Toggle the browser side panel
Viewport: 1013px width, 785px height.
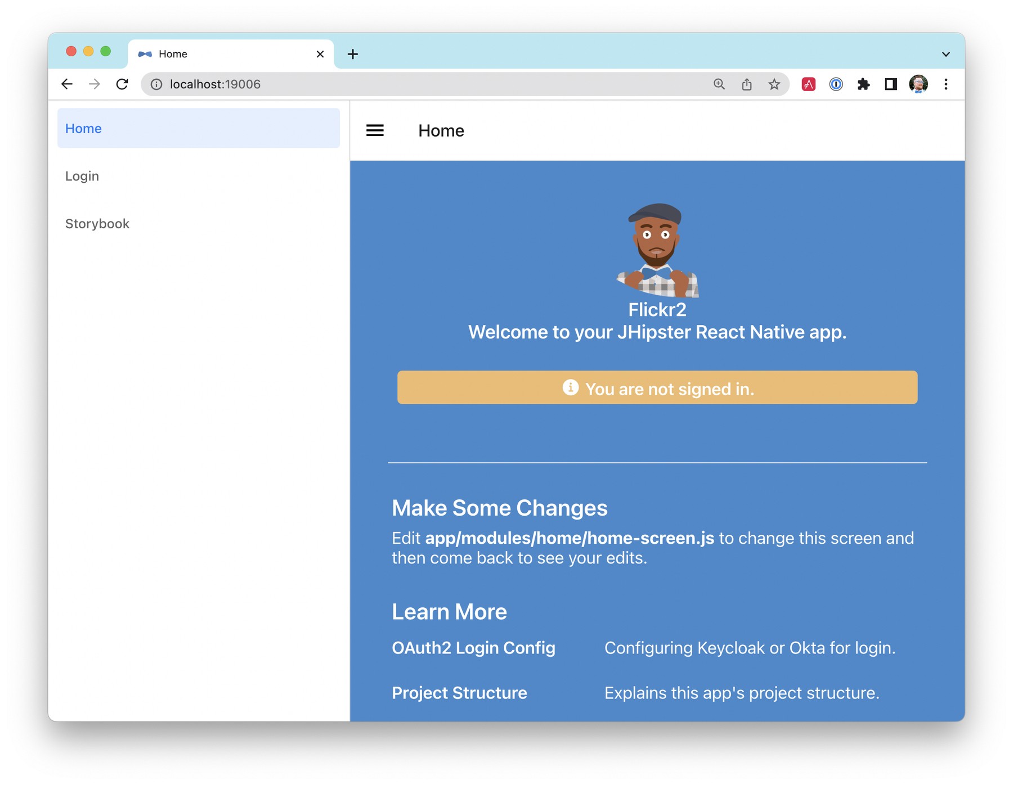point(891,84)
